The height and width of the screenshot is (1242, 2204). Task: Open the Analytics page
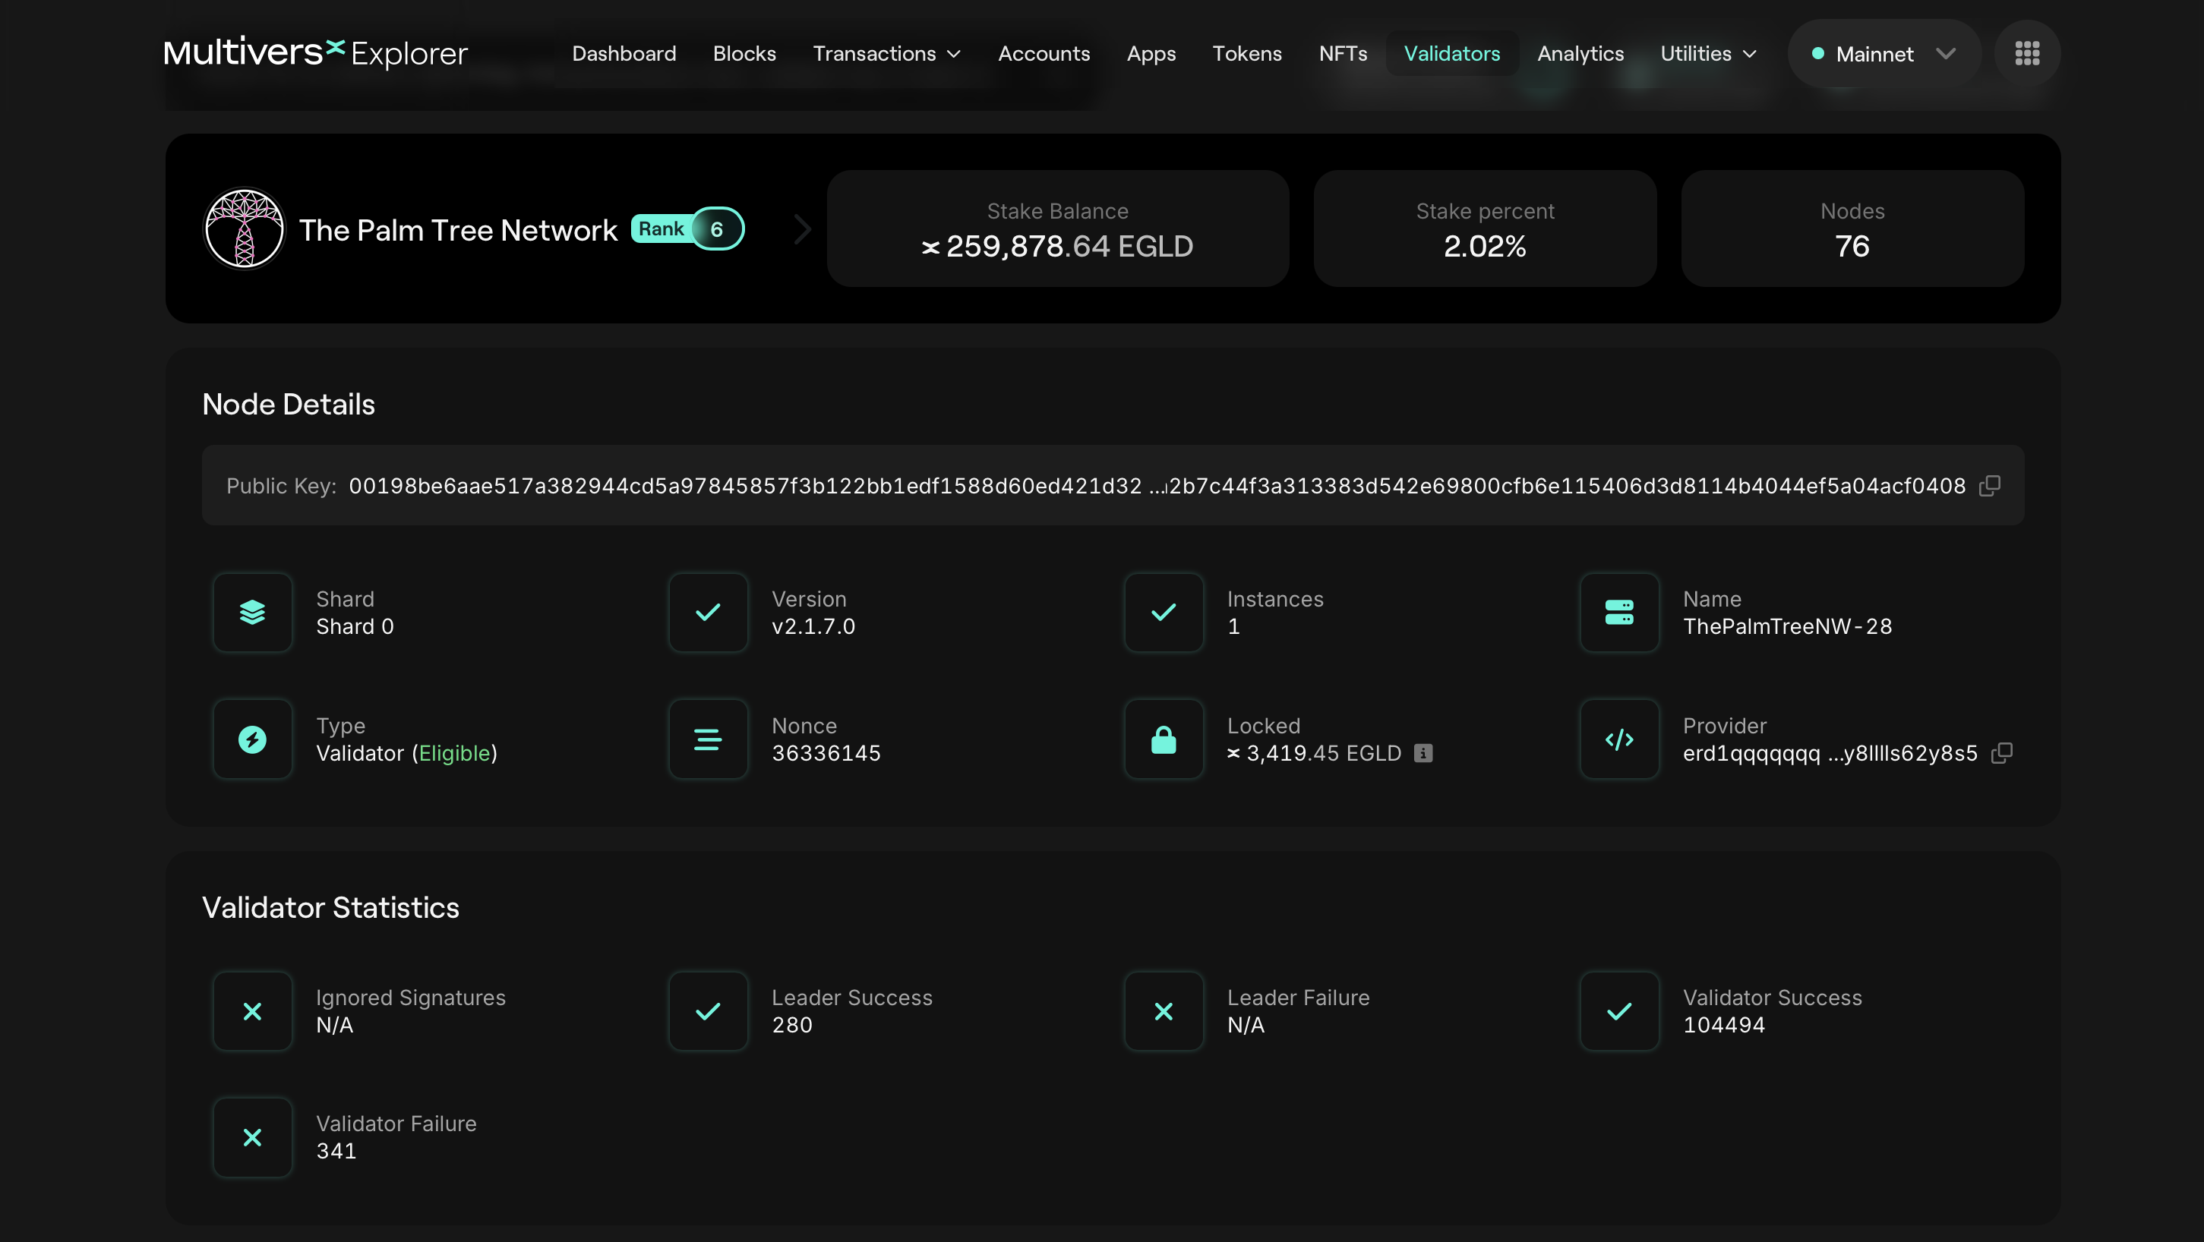click(1580, 53)
